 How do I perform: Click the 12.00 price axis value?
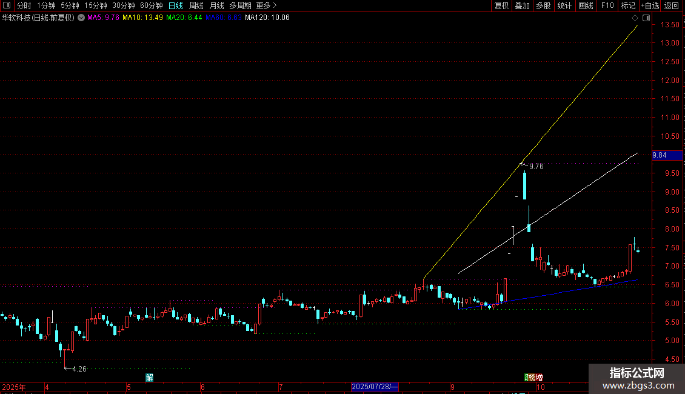coord(670,81)
